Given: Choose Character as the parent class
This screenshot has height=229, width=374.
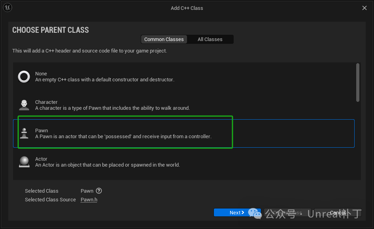Looking at the screenshot, I should pyautogui.click(x=184, y=105).
